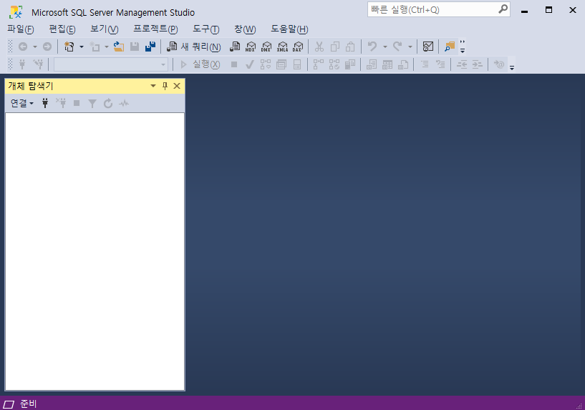Toggle auto-hide pin on 개체 탐색기 panel
The width and height of the screenshot is (585, 410).
(x=165, y=86)
